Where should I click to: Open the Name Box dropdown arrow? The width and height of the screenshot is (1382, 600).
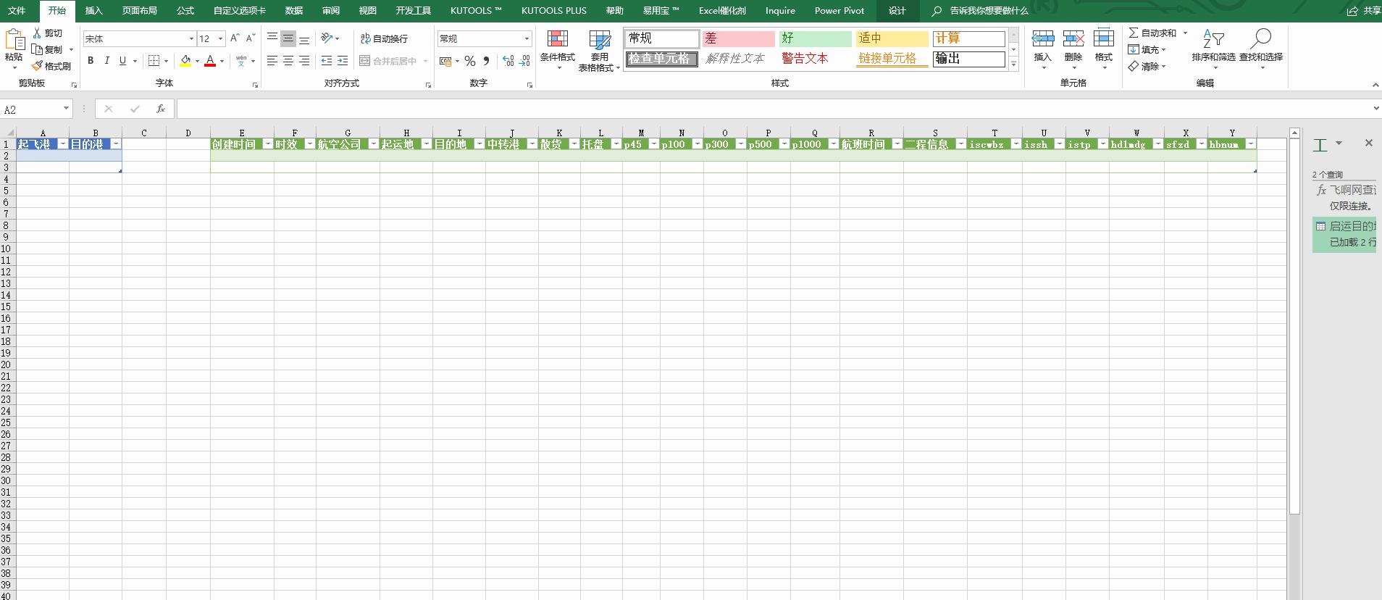click(x=66, y=109)
